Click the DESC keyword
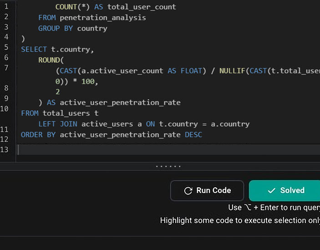 193,135
